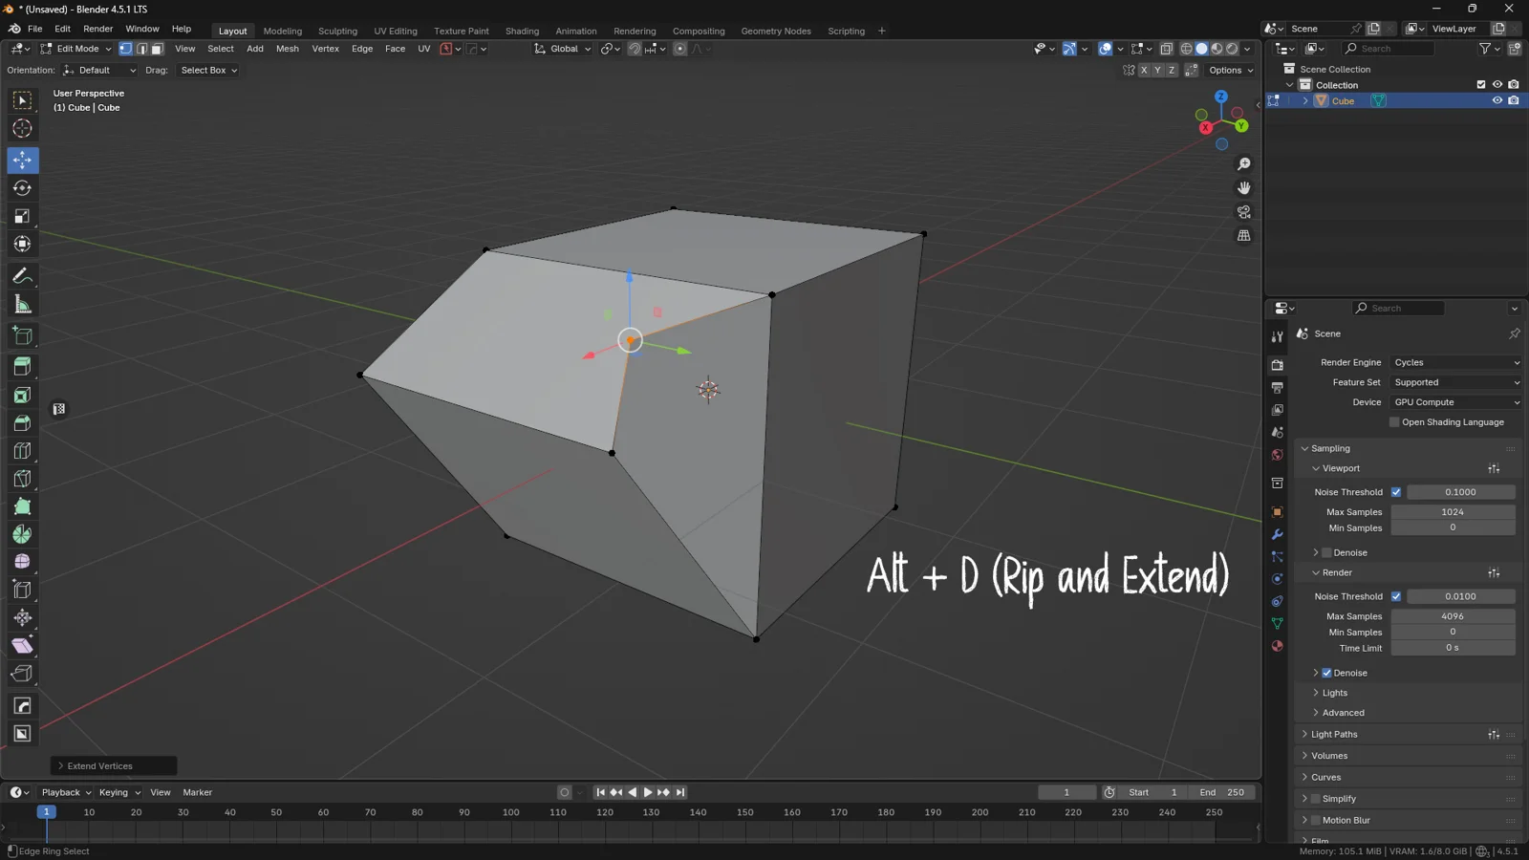Open the Output properties tab icon
The height and width of the screenshot is (860, 1529).
point(1277,388)
